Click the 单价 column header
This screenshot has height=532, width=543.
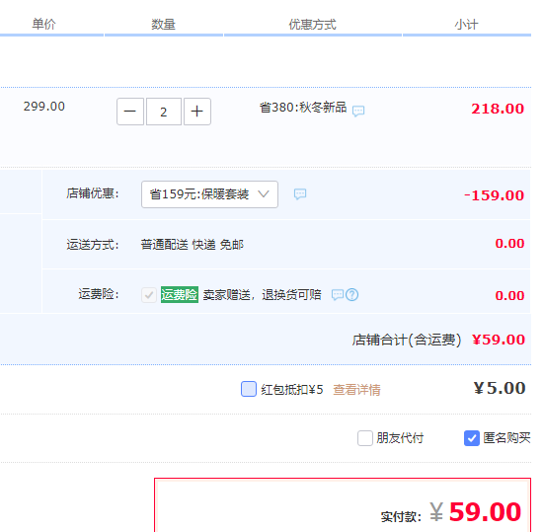pyautogui.click(x=43, y=25)
